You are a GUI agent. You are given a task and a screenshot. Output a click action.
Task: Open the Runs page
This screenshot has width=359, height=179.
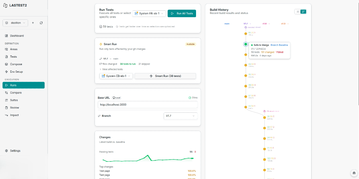[24, 85]
